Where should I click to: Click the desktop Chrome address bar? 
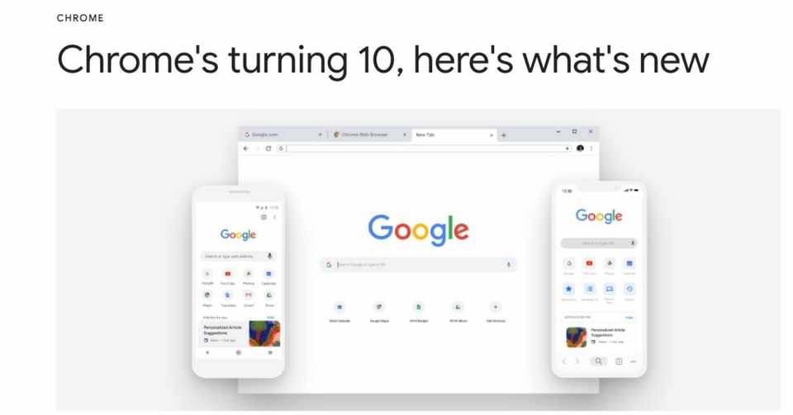tap(426, 149)
